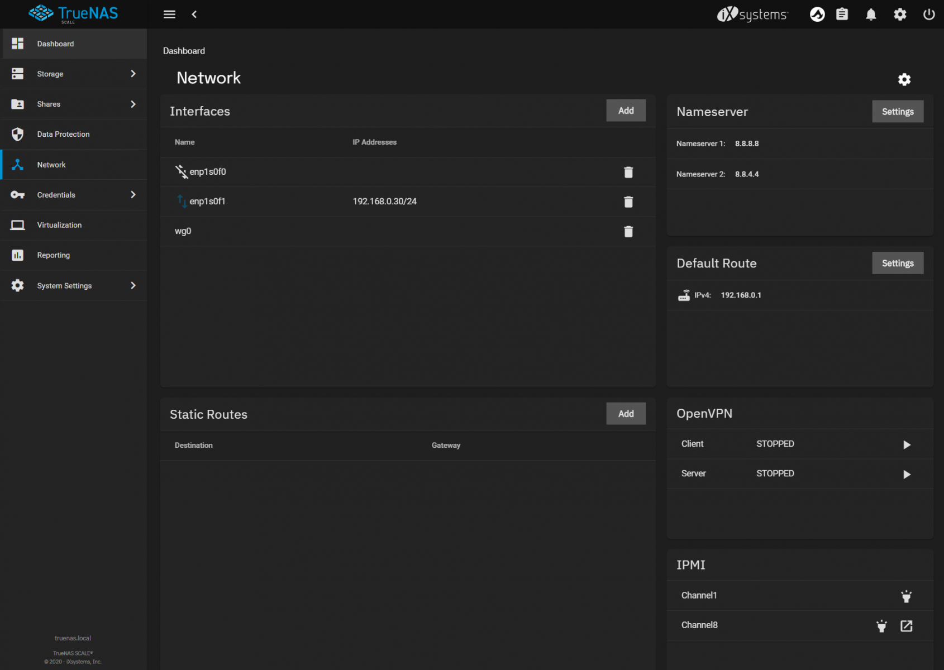
Task: Add a new interface
Action: [626, 111]
